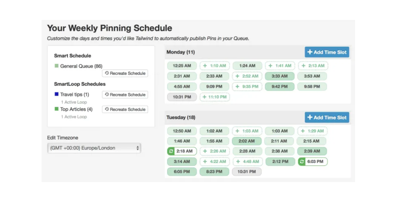
Task: Click the Tuesday 8:23 PM time slot
Action: point(214,172)
